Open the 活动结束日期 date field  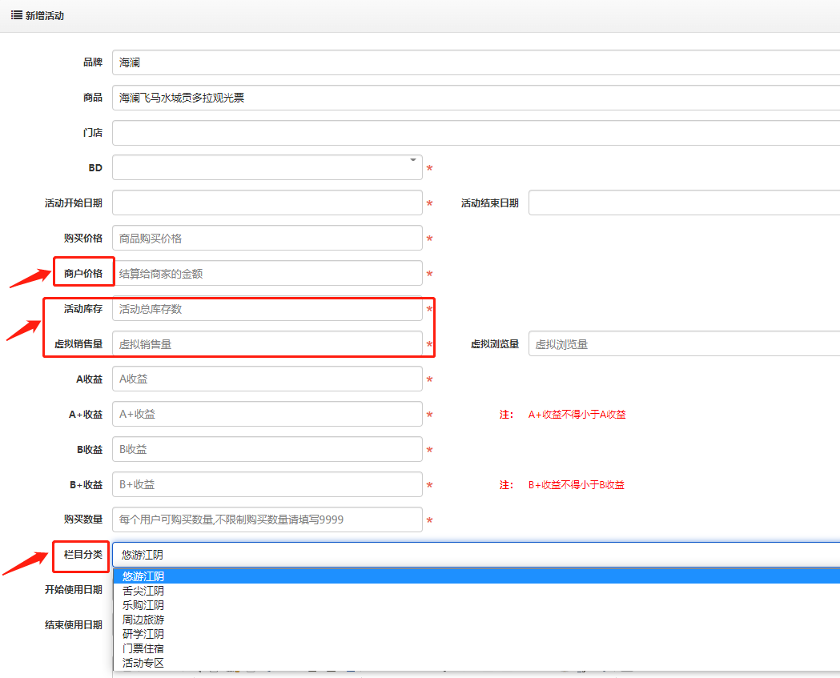click(684, 203)
